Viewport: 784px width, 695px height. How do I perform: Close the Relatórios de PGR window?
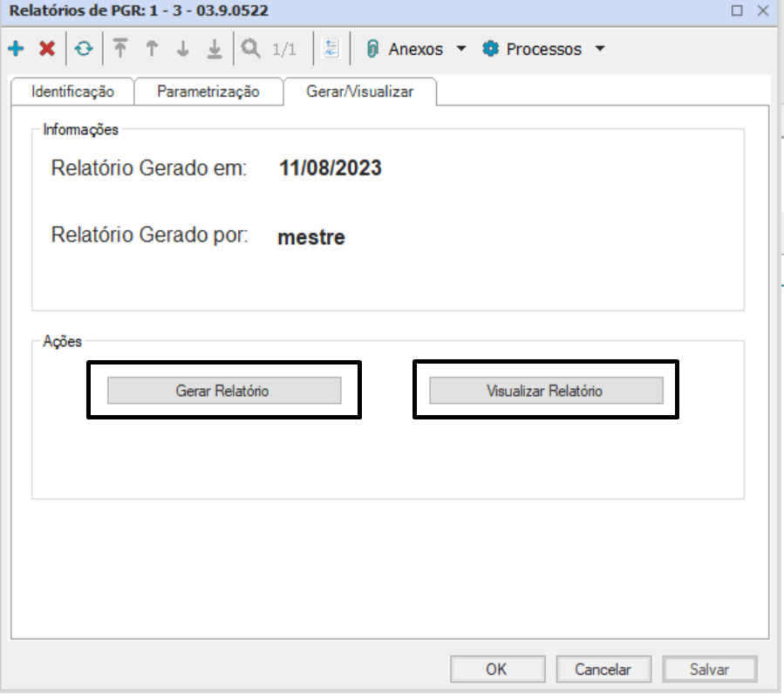click(763, 10)
